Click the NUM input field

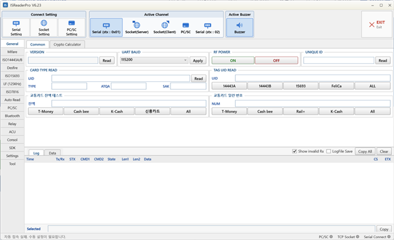point(313,103)
